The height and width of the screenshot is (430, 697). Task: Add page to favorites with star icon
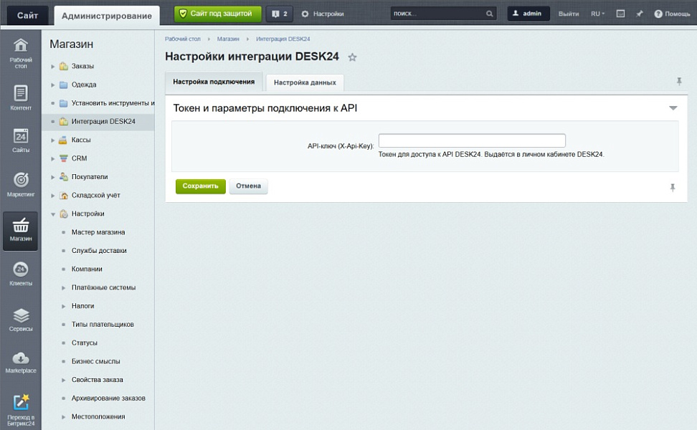[352, 57]
